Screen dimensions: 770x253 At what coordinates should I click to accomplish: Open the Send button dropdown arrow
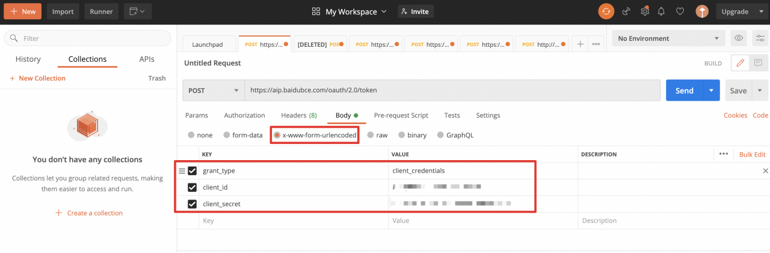(712, 91)
